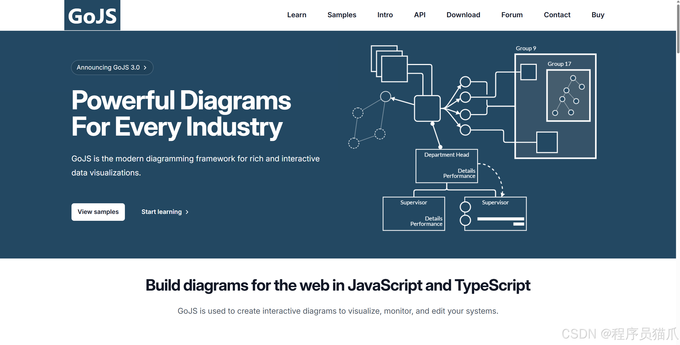Open the Announcing GoJS 3.0 banner
The height and width of the screenshot is (345, 680).
(108, 67)
